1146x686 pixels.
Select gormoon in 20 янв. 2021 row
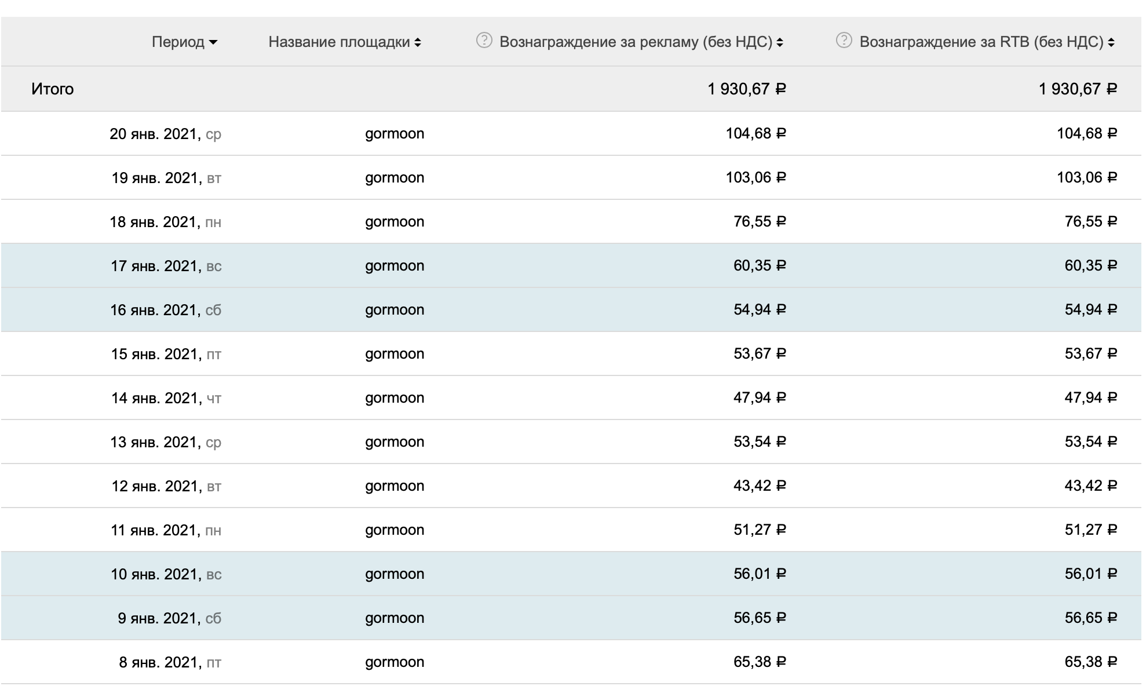(394, 134)
